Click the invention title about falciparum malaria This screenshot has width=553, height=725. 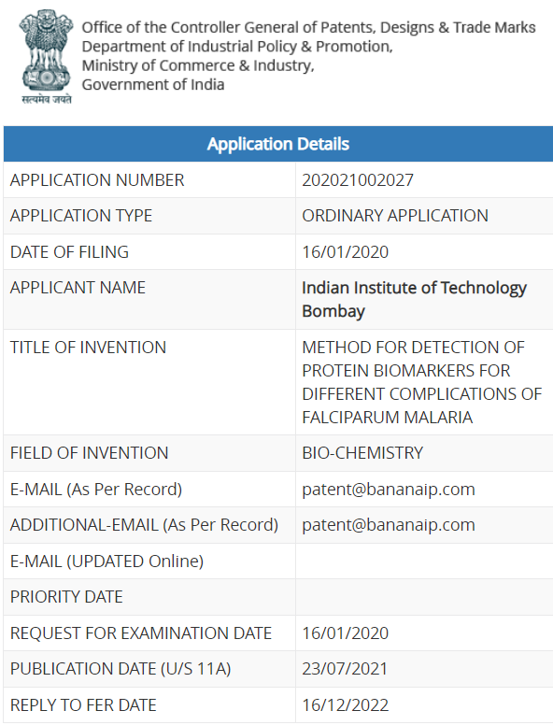click(421, 382)
